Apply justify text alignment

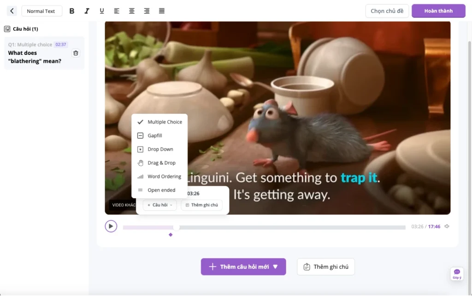161,11
